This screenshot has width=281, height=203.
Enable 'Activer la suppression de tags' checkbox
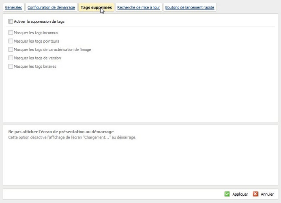[x=11, y=21]
